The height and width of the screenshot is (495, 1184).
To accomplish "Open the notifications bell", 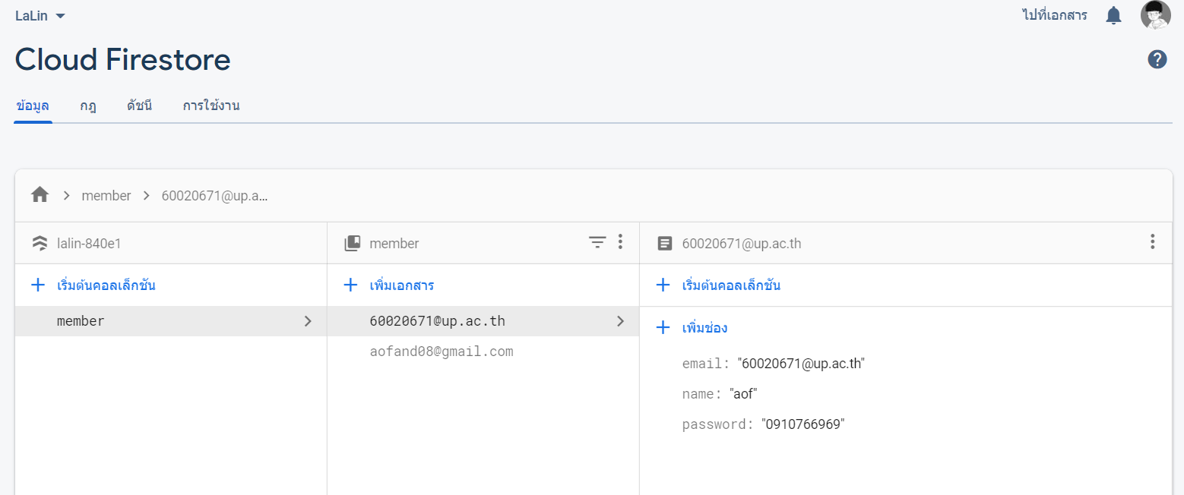I will point(1113,15).
